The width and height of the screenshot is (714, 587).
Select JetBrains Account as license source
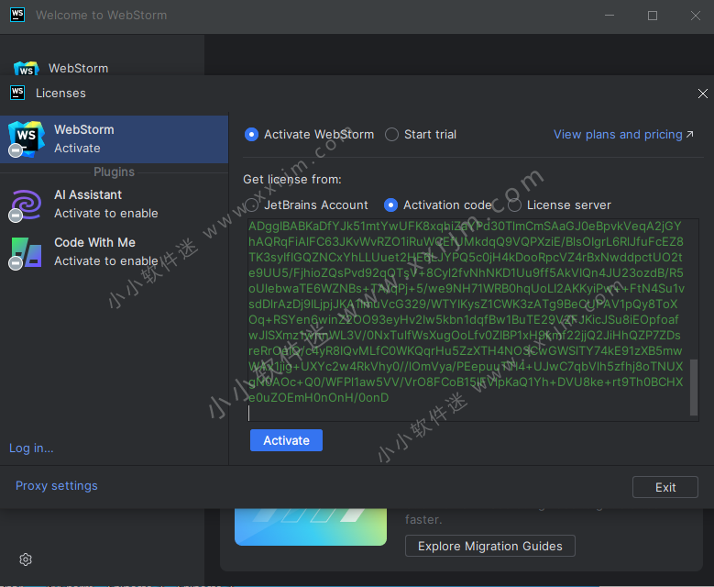(254, 205)
